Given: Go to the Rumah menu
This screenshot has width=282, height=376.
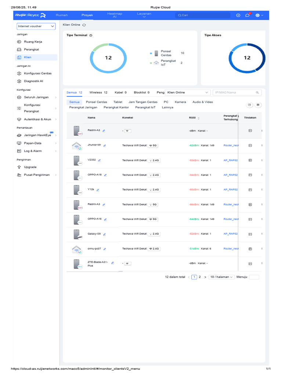Looking at the screenshot, I should [x=62, y=15].
